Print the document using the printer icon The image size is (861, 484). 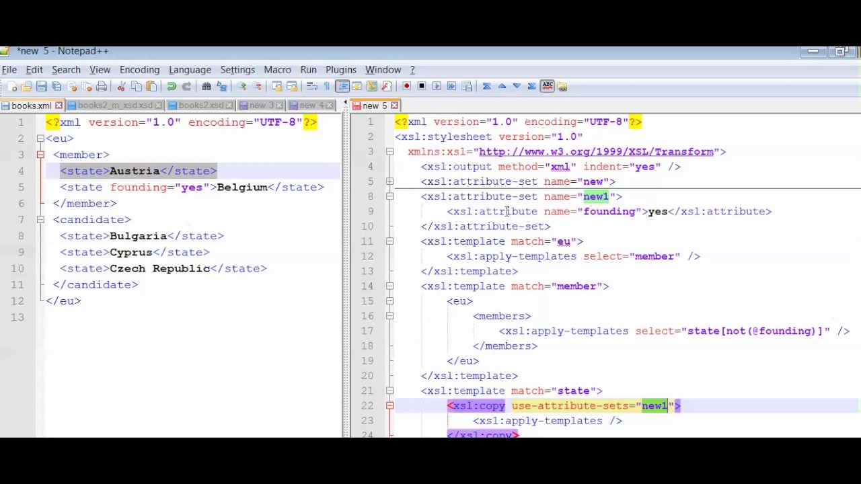coord(102,86)
